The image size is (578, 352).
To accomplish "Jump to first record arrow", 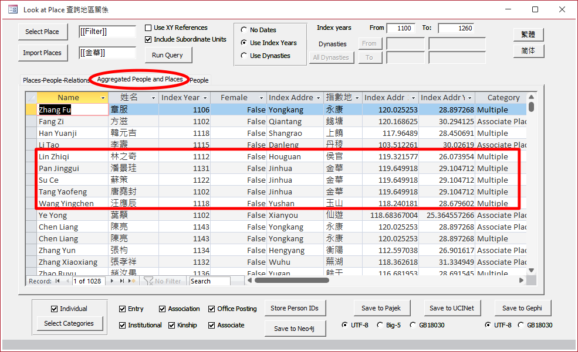I will 58,281.
